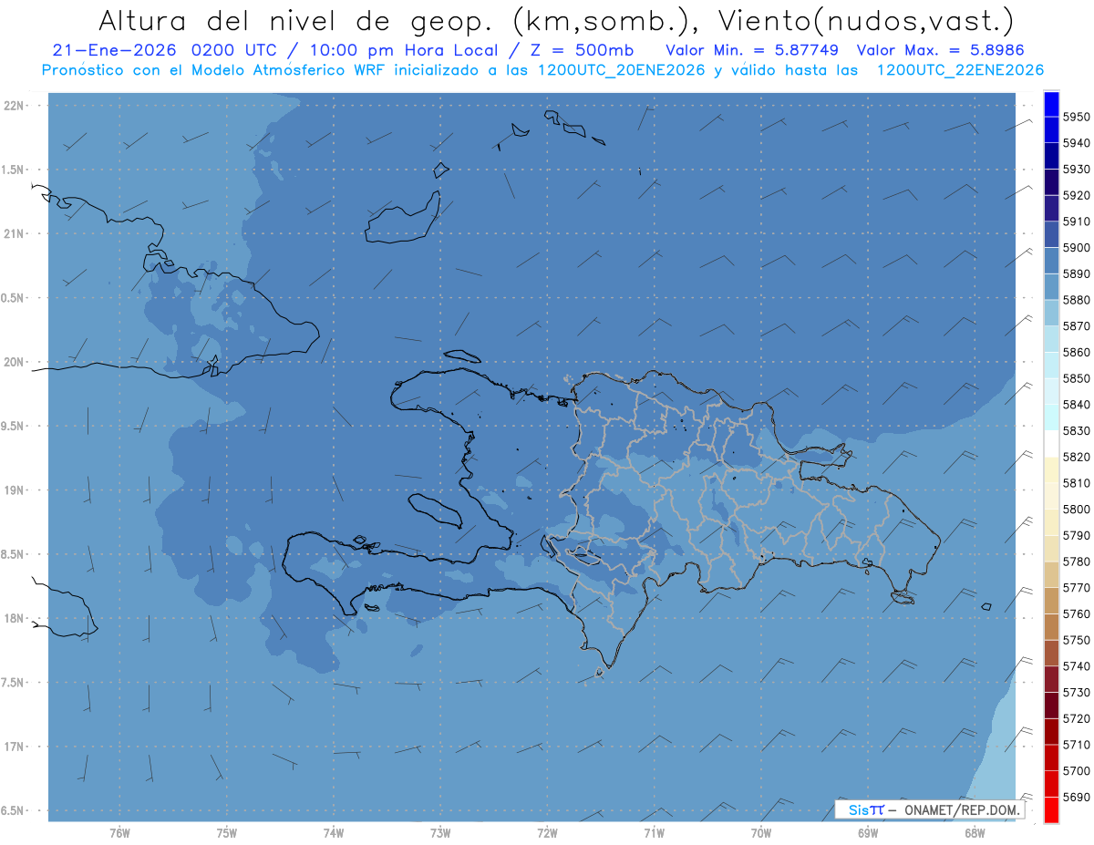Viewport: 1094px width, 845px height.
Task: Select the 5830 color bar label
Action: point(1076,430)
